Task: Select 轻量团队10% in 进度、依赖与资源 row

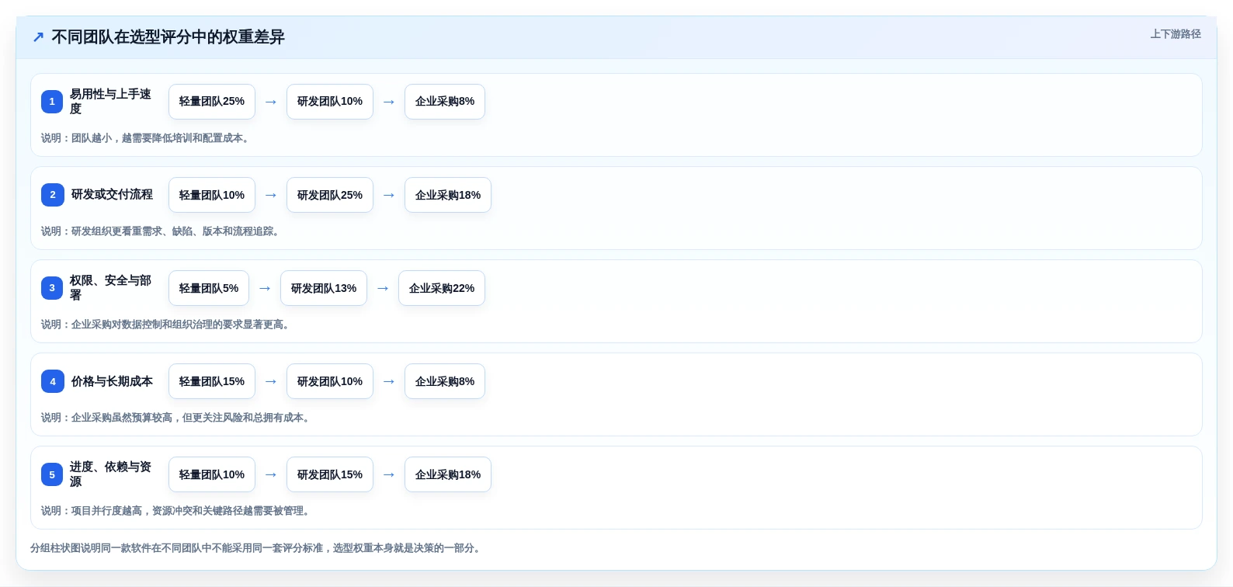Action: [x=212, y=474]
